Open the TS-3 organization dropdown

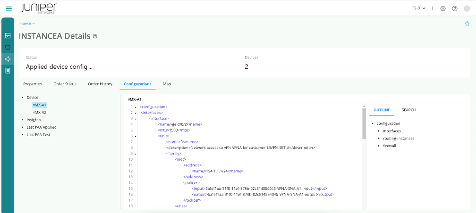(x=418, y=8)
